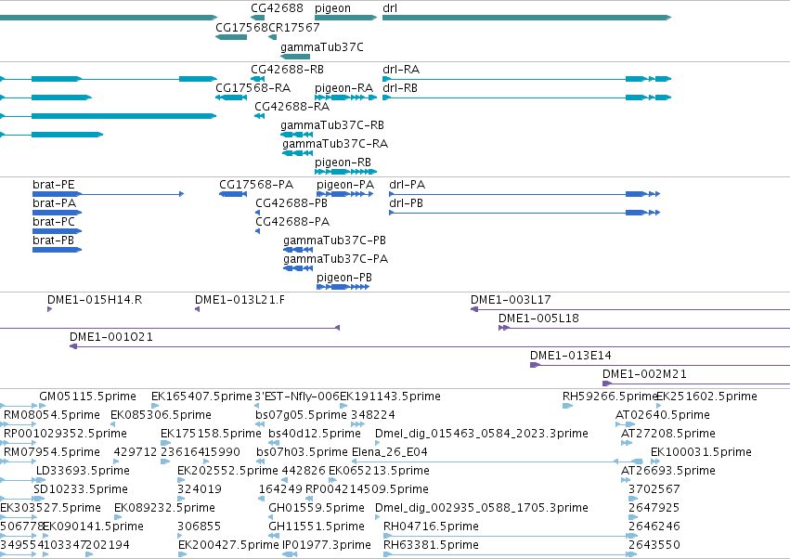Select the DME1-005L18 BAC label
Screen dimensions: 790x559
[538, 319]
